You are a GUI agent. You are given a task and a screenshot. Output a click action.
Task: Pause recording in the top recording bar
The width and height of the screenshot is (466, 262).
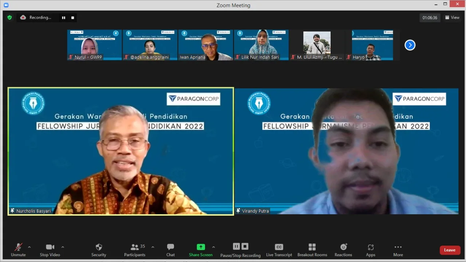pos(64,17)
